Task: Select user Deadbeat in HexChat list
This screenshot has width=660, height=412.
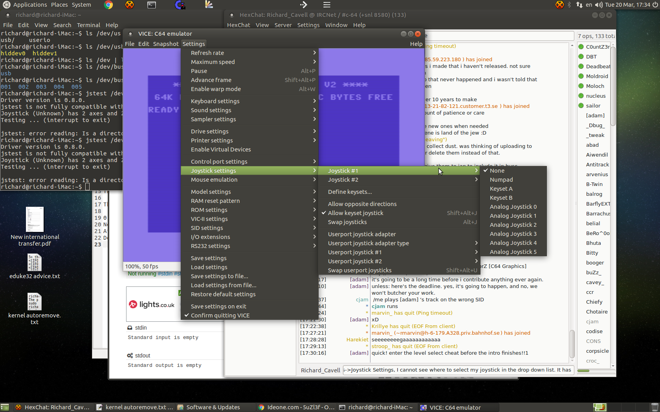Action: 594,66
